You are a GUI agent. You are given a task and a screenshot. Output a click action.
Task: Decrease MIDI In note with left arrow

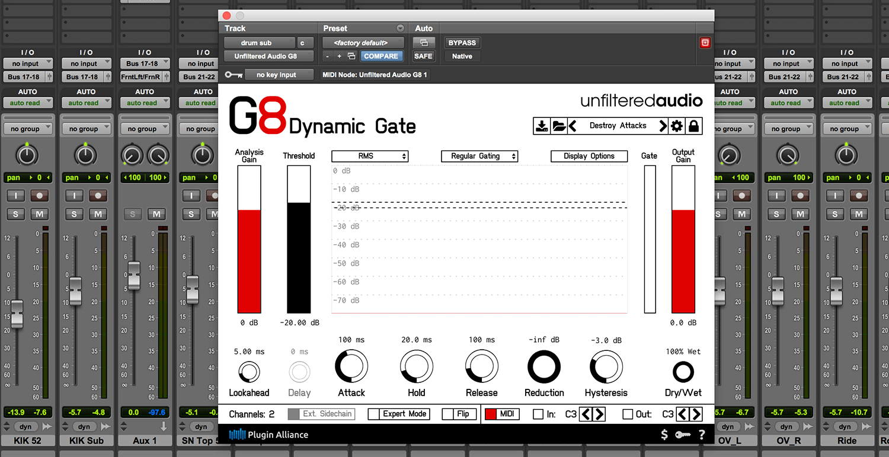click(x=586, y=414)
